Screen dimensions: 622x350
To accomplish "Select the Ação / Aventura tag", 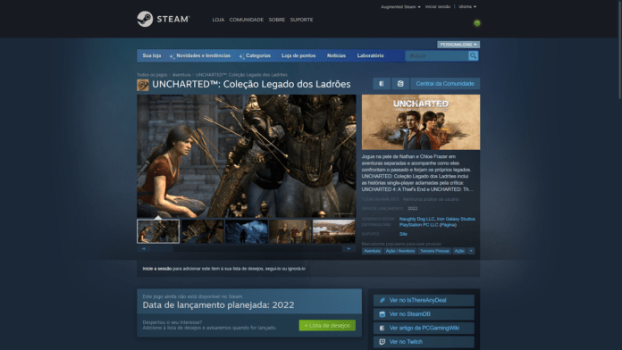I will click(399, 251).
